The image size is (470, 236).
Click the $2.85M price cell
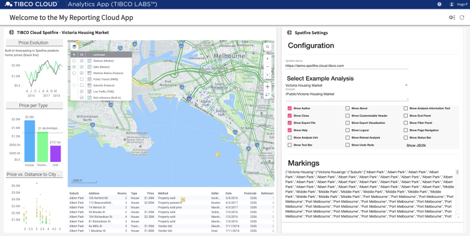149,203
